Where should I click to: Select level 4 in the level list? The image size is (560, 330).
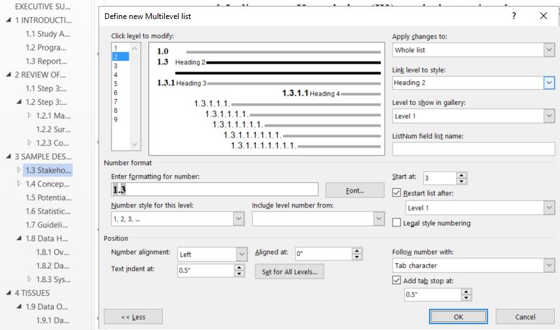[x=120, y=75]
